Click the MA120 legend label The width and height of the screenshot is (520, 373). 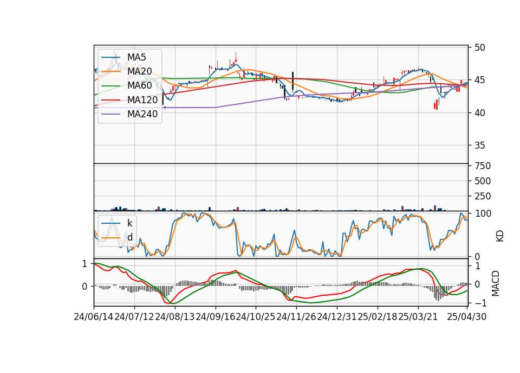[142, 100]
